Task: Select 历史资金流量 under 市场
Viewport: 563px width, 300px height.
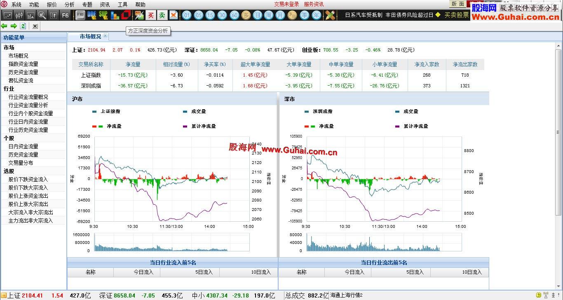Action: pos(23,72)
